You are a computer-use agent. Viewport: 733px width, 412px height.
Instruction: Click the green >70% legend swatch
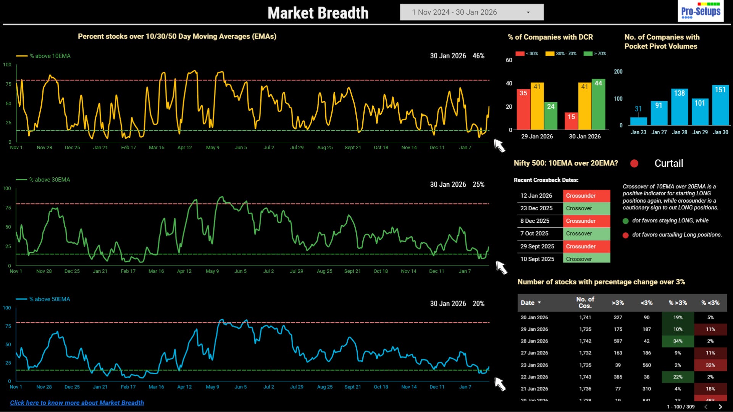(x=588, y=54)
